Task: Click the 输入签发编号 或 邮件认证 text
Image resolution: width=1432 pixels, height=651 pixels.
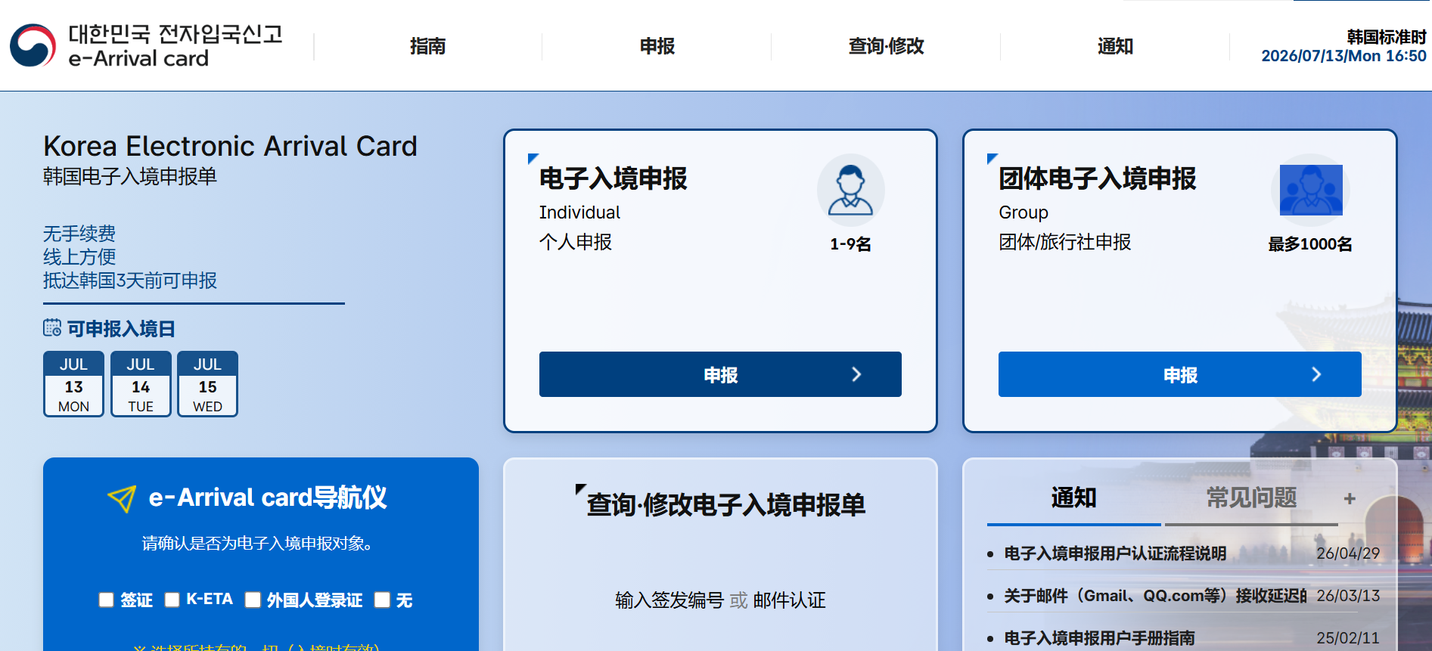Action: point(720,600)
